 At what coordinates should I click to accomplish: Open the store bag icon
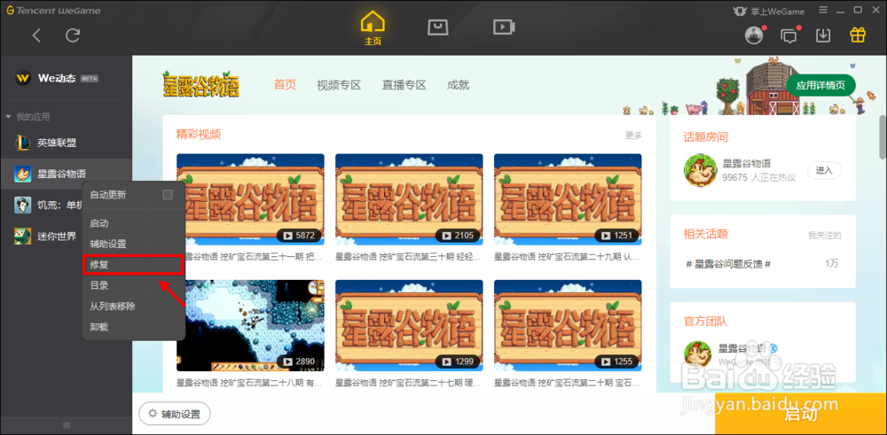pos(438,27)
